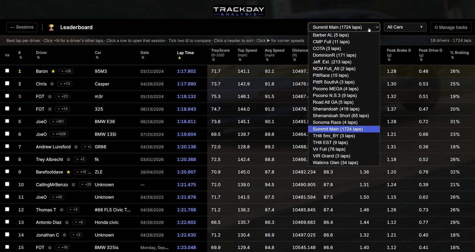The image size is (475, 252).
Task: Click the Trackday Analysis logo
Action: (x=239, y=11)
